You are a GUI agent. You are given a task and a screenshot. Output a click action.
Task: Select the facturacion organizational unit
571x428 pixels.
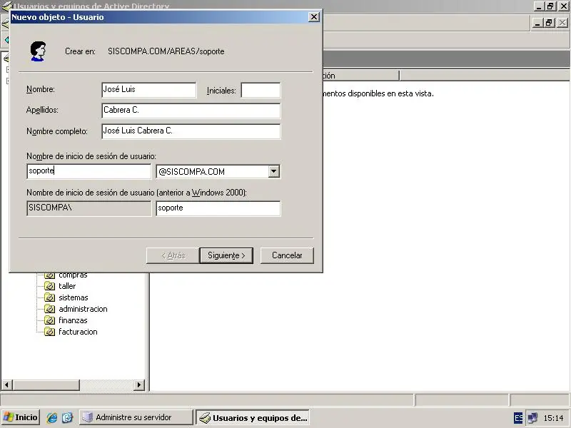(x=78, y=332)
